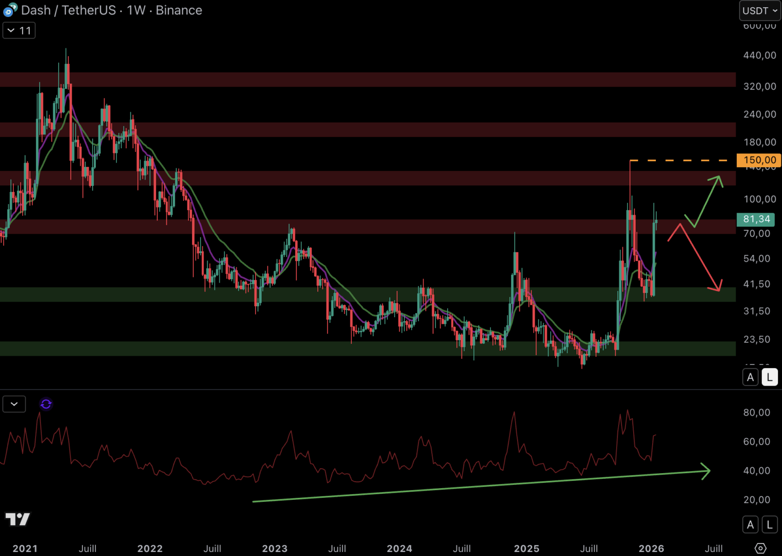Toggle auto scale A on indicator pane
782x556 pixels.
750,525
